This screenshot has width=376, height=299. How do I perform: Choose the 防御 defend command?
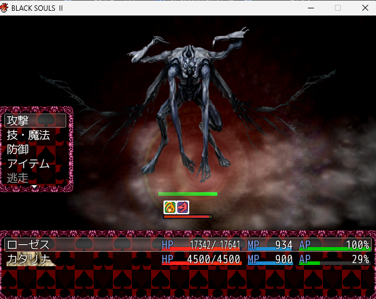[17, 149]
